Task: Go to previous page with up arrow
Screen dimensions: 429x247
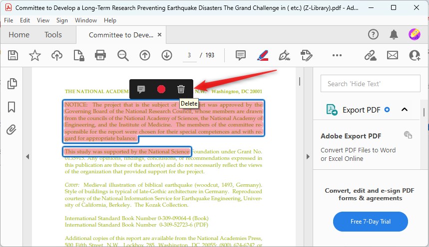Action: tap(145, 55)
